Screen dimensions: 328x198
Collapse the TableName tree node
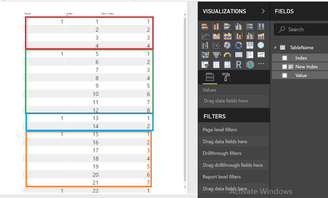[x=275, y=48]
